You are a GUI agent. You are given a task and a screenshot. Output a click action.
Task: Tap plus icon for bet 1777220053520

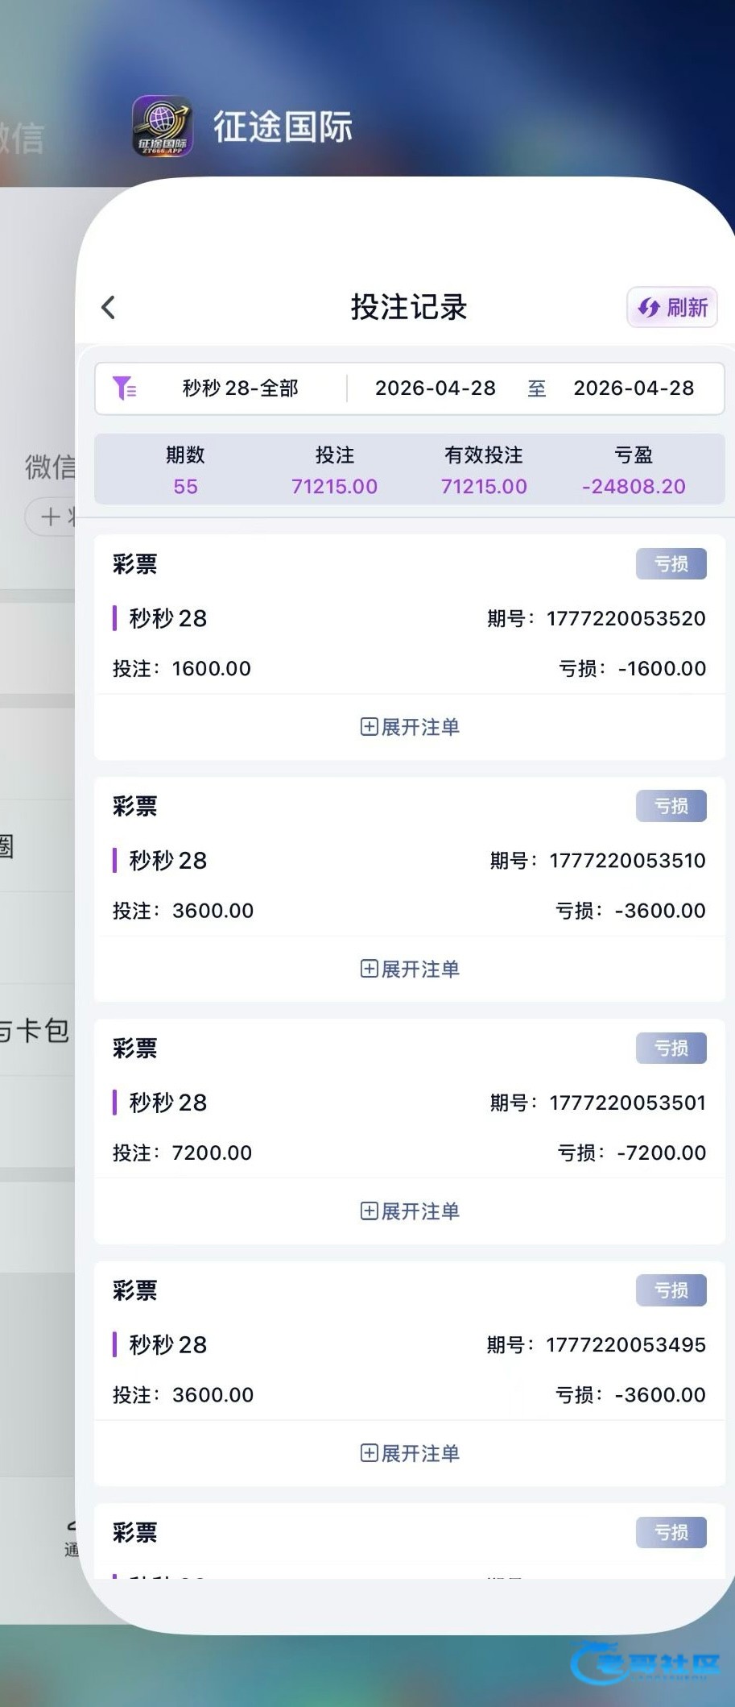pos(369,727)
